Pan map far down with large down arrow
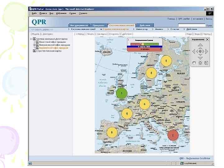224x168 pixels. 200,58
